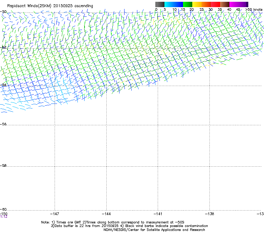Click the '35' label under the color bar
This screenshot has width=264, height=232.
(x=220, y=10)
